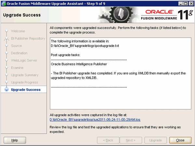Click 'All upgrade activities were captured' text
Screen dimensions: 195x146
pyautogui.click(x=88, y=115)
